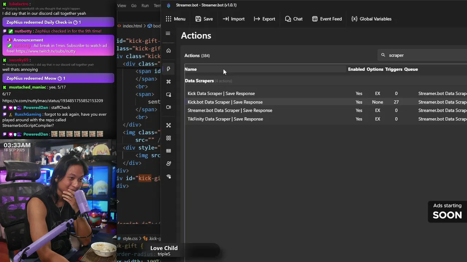The width and height of the screenshot is (467, 262).
Task: Open the Go menu in VS Code
Action: [134, 5]
